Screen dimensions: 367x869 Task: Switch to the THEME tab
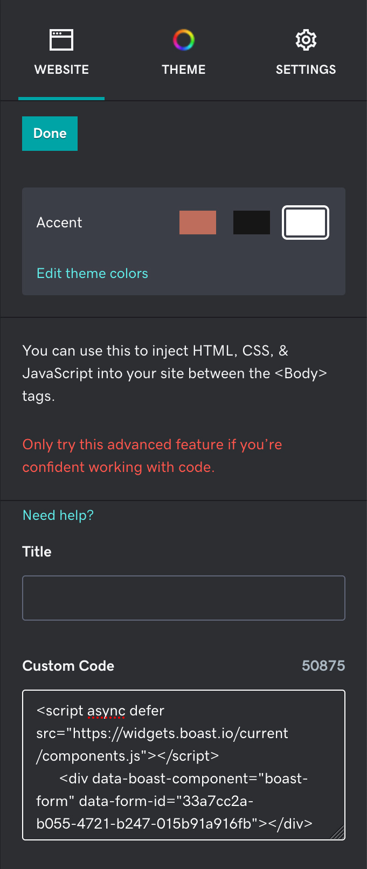click(x=183, y=69)
